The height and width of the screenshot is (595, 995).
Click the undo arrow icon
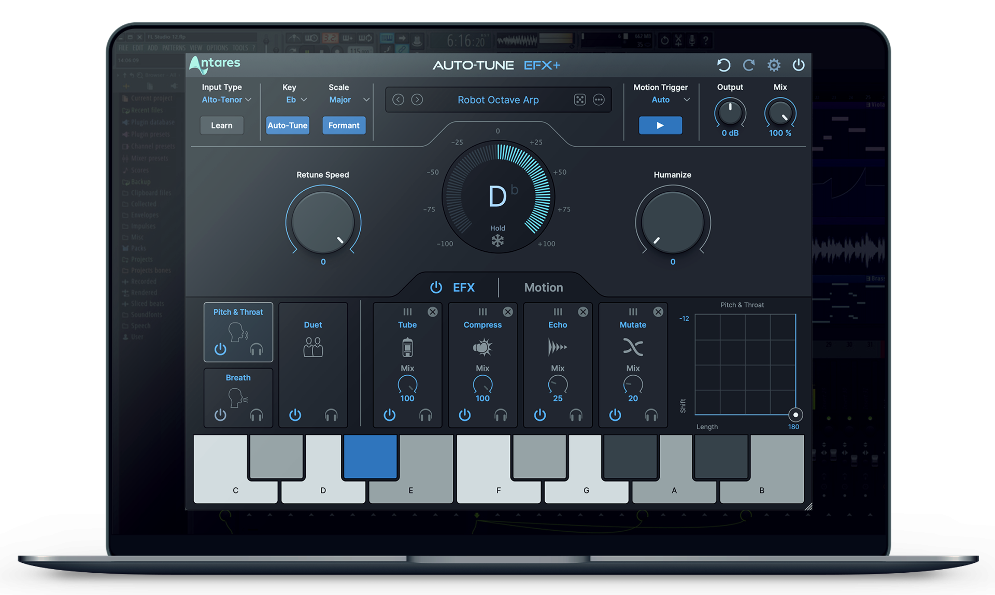(723, 65)
